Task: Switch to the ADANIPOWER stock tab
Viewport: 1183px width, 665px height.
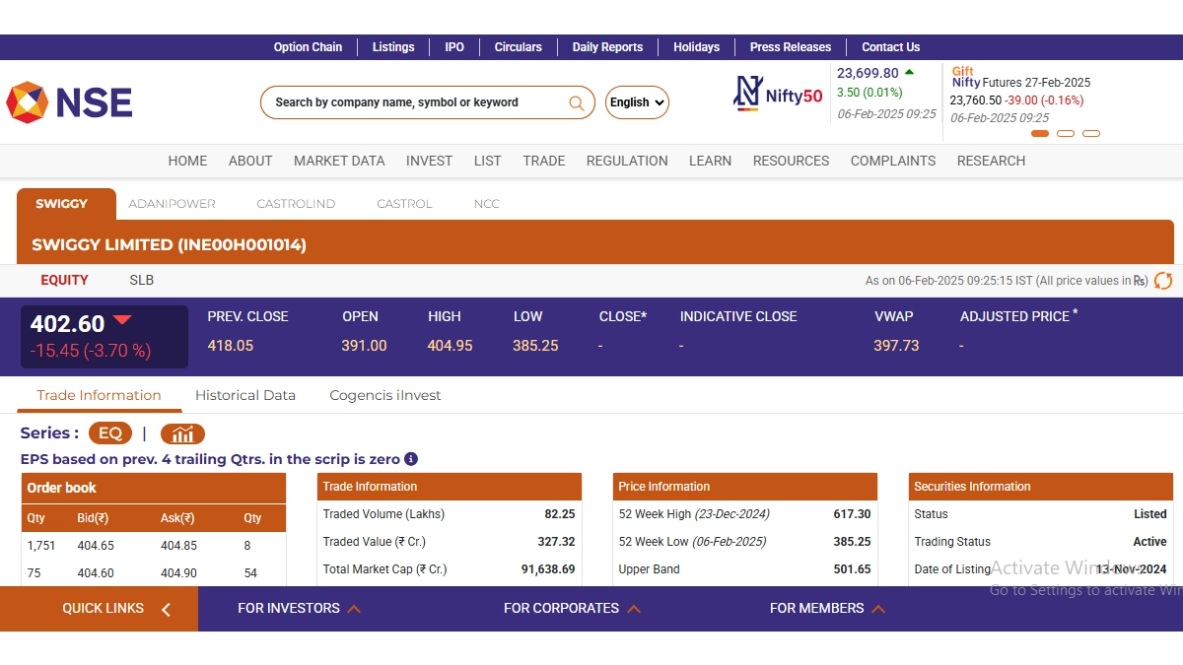Action: coord(173,204)
